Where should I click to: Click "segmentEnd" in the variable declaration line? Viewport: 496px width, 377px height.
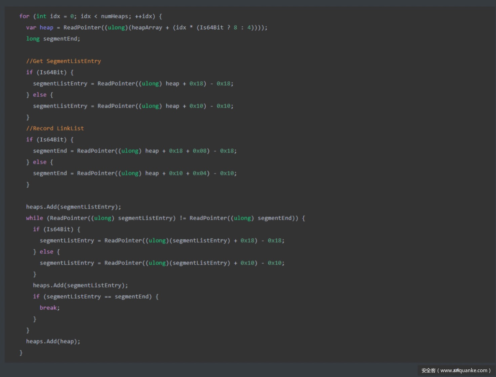60,39
